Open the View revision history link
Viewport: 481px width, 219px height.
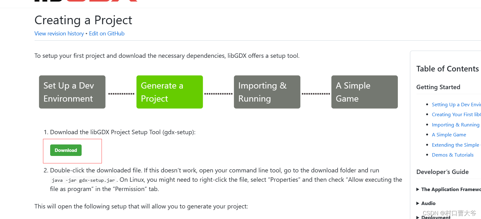(59, 34)
